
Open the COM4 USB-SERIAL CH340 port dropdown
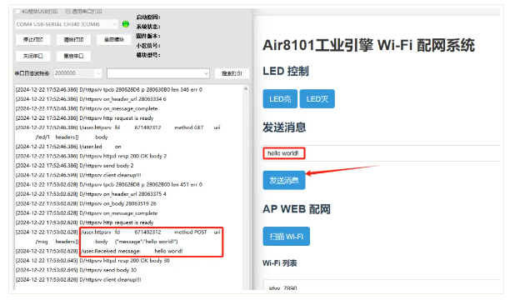pyautogui.click(x=67, y=24)
